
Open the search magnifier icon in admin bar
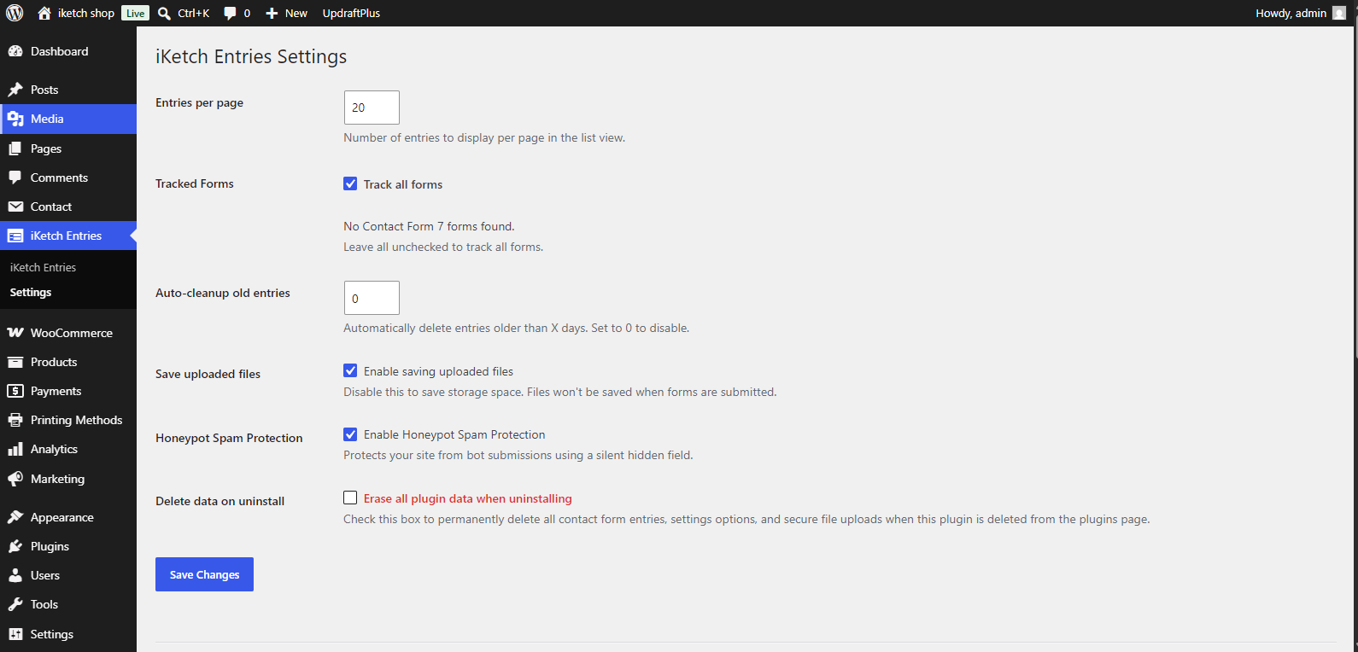(x=165, y=13)
